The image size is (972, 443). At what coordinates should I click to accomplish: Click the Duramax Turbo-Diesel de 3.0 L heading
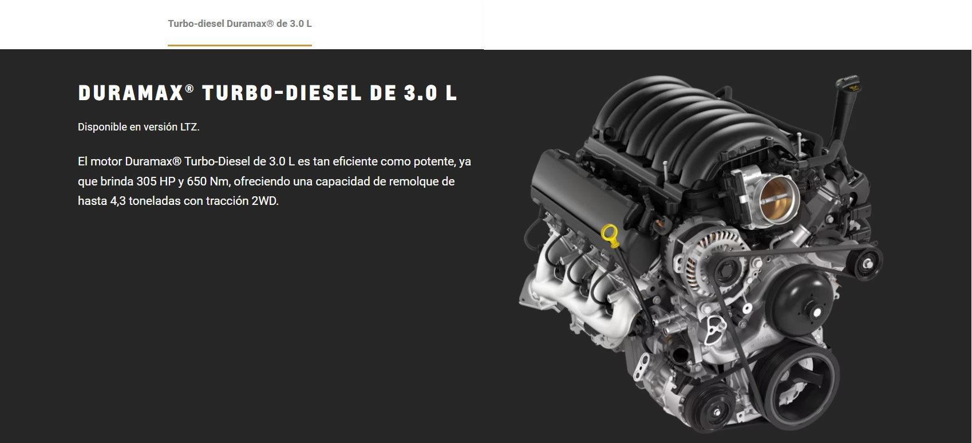pyautogui.click(x=267, y=94)
